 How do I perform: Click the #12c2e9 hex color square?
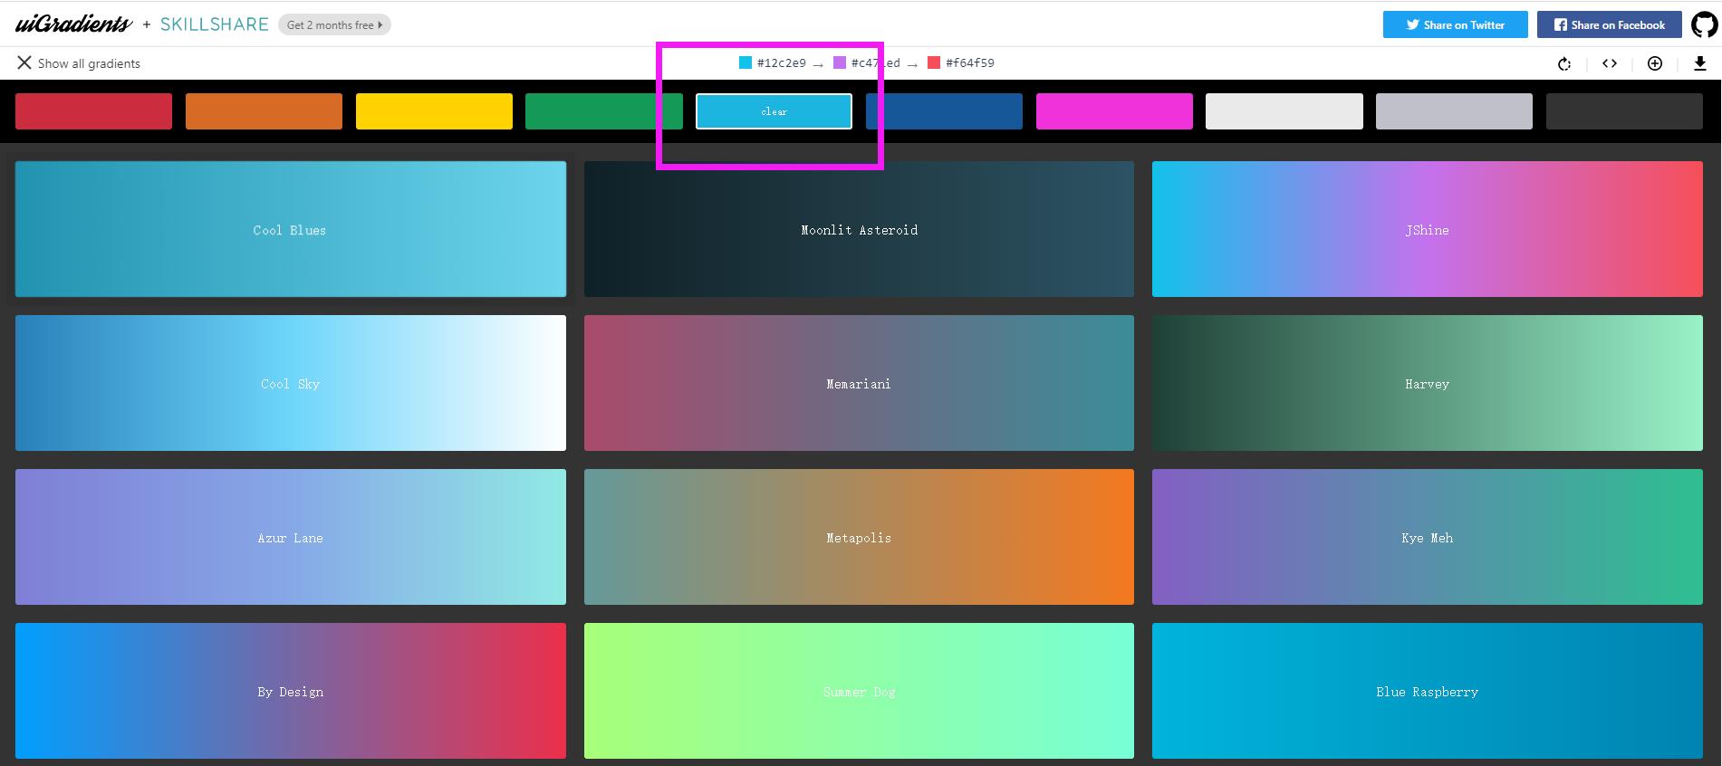(746, 62)
